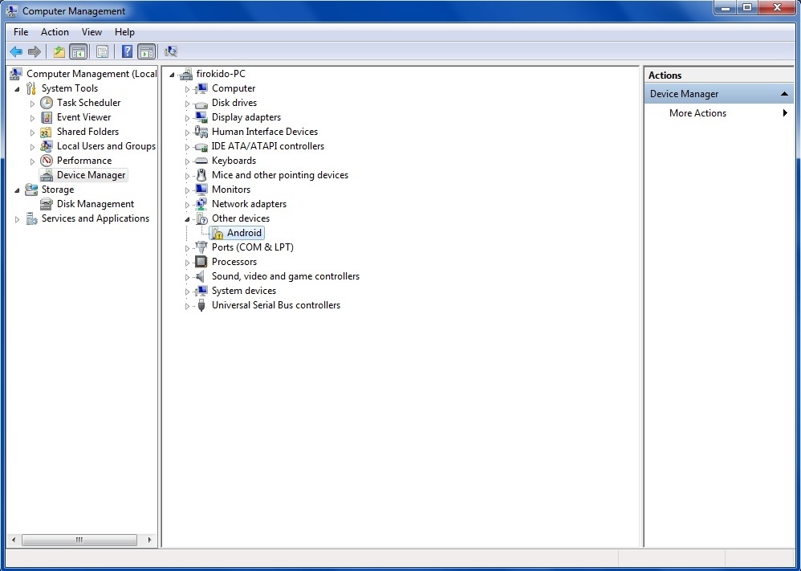
Task: Click the Performance gauge icon
Action: coord(47,161)
